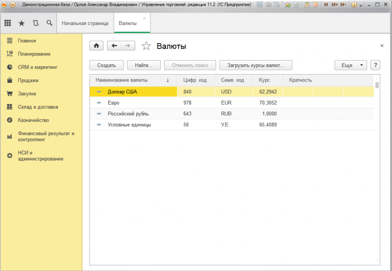Go forward with the right arrow button
The width and height of the screenshot is (392, 271).
coord(128,46)
